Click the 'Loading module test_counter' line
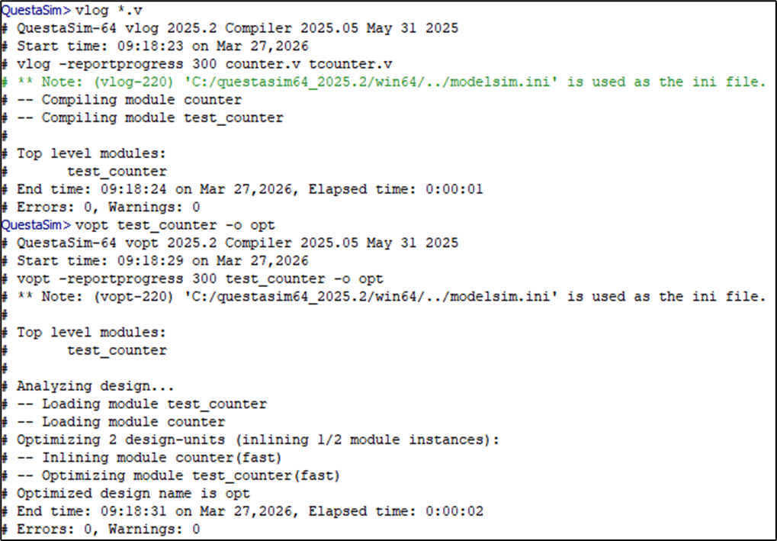The image size is (777, 541). [x=154, y=404]
